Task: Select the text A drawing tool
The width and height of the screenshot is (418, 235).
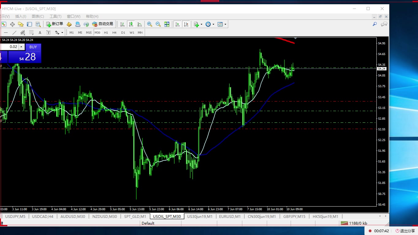Action: pos(40,32)
